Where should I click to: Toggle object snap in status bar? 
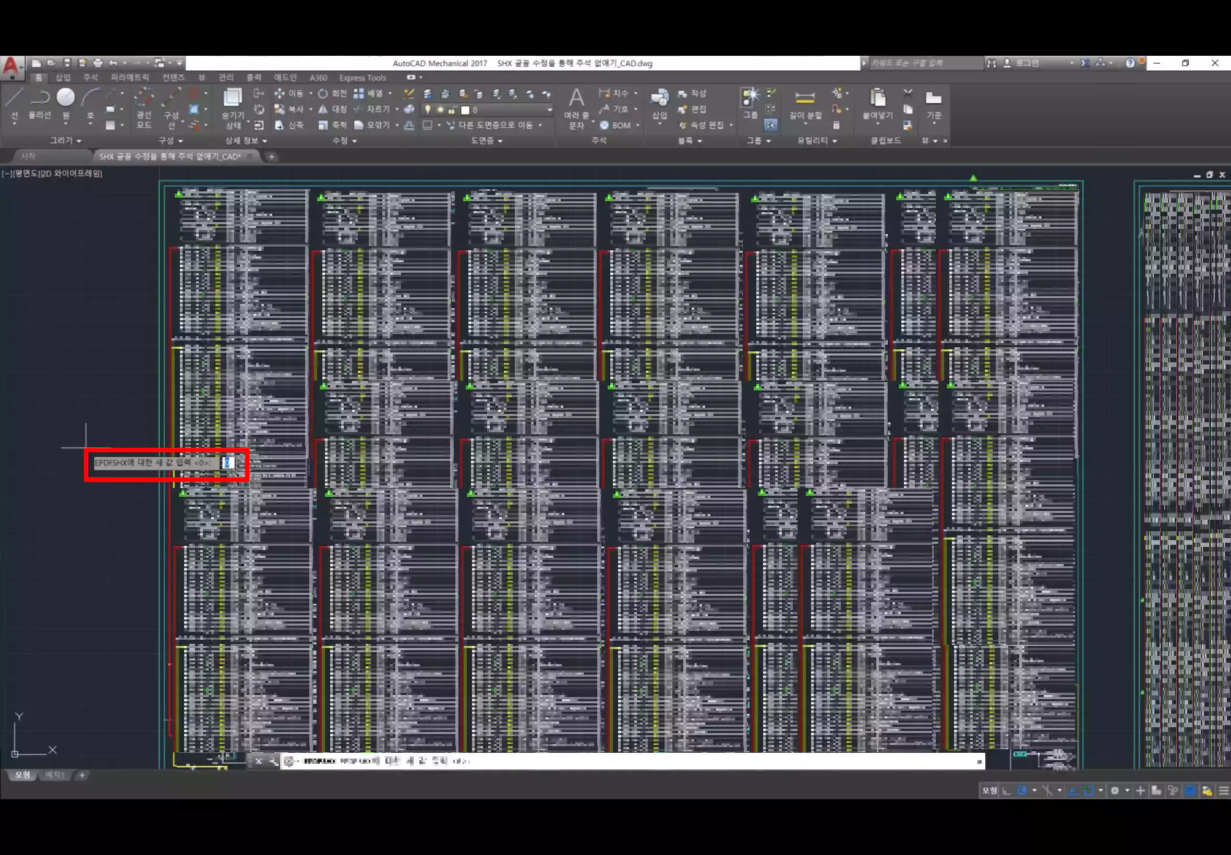tap(1089, 791)
